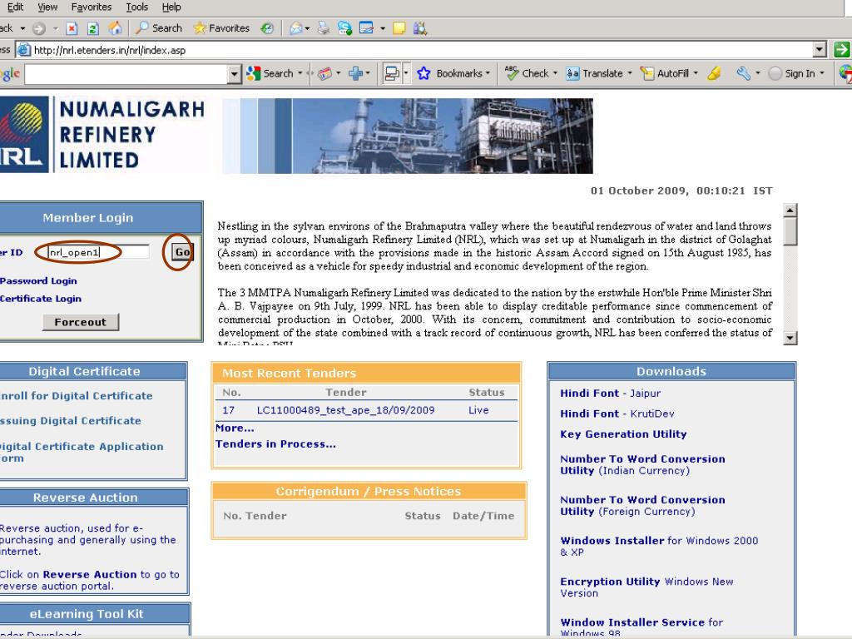852x639 pixels.
Task: Click the intro text scrollbar thumb
Action: [790, 231]
